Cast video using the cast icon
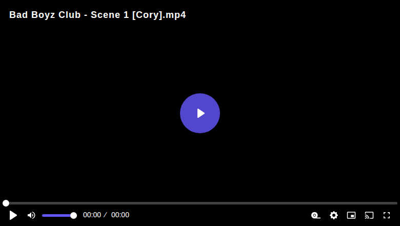The width and height of the screenshot is (400, 226). 369,215
